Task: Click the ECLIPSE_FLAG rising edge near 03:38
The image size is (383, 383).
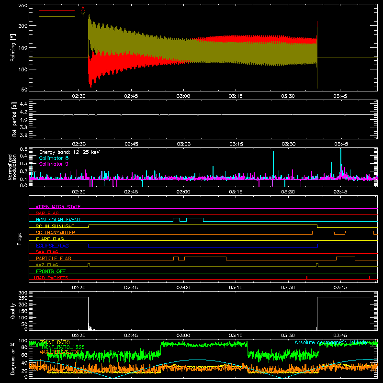Action: tap(317, 246)
